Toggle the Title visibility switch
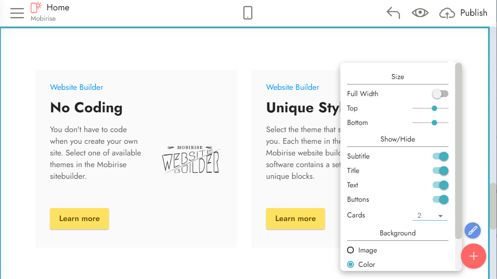This screenshot has width=497, height=279. 441,171
